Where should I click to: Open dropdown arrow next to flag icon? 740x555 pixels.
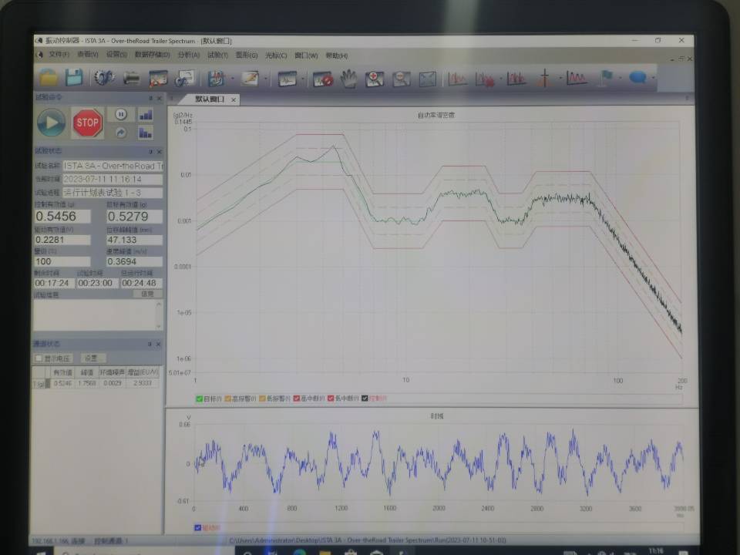[x=621, y=78]
